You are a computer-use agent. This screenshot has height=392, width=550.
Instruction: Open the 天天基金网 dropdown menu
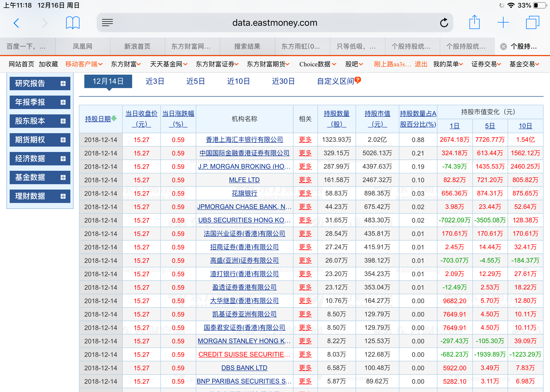coord(169,64)
